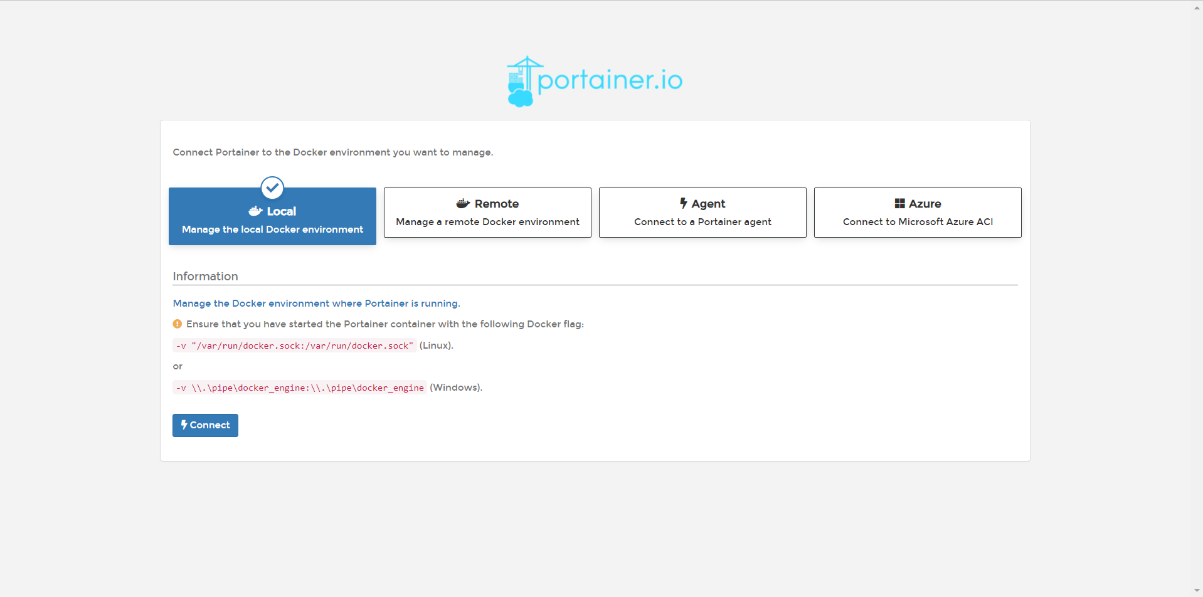
Task: Click 'Manage the Docker environment where Portainer is running.'
Action: coord(316,304)
